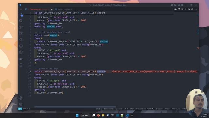Screen dimensions: 209x118
Task: Click 'order by amount desc;' line
Action: coord(49,26)
